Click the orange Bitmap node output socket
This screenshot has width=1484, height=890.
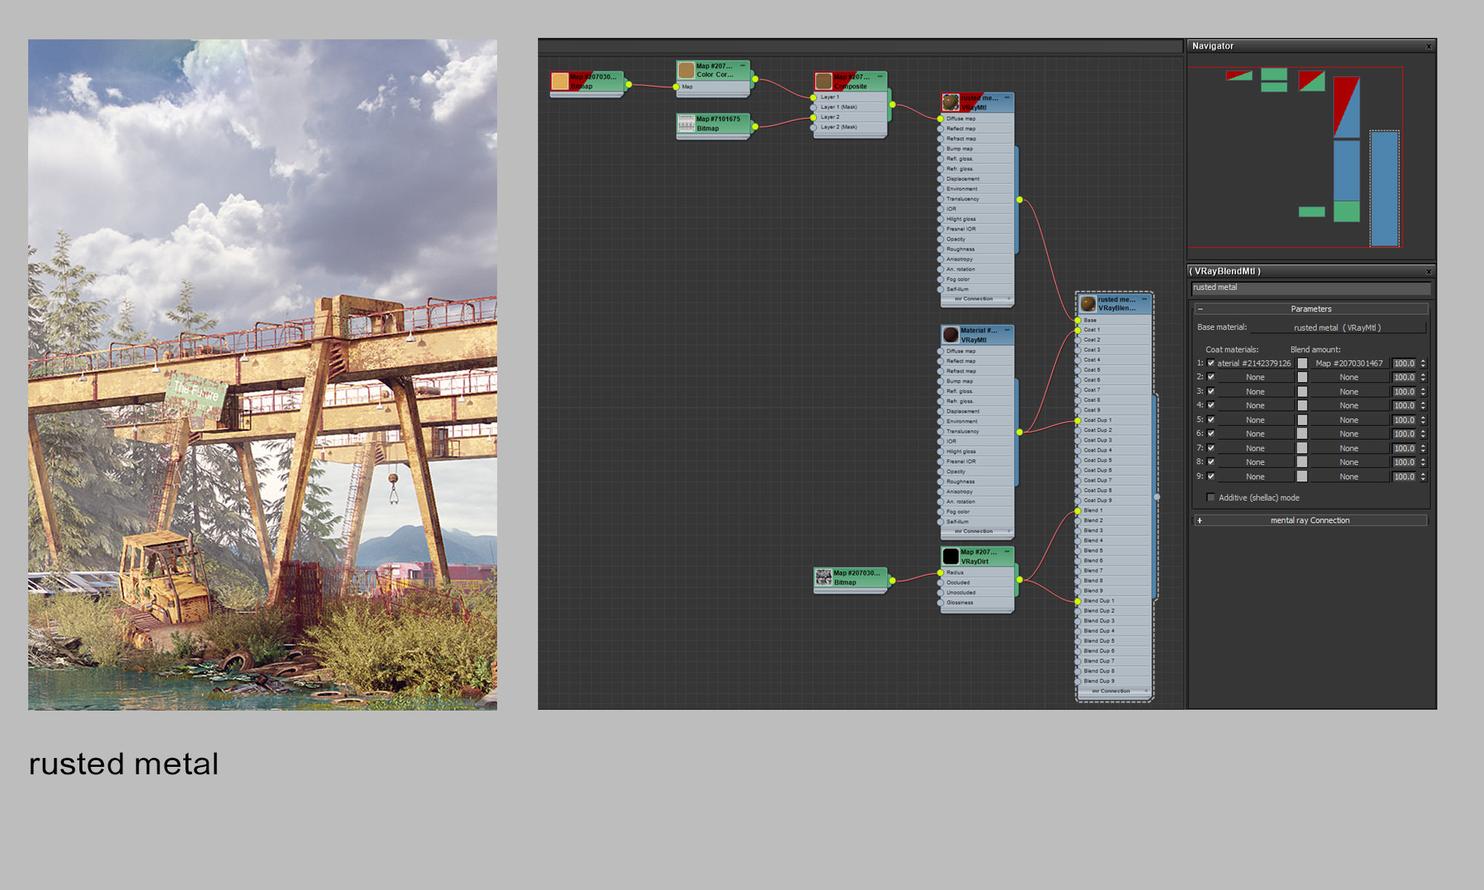tap(628, 85)
